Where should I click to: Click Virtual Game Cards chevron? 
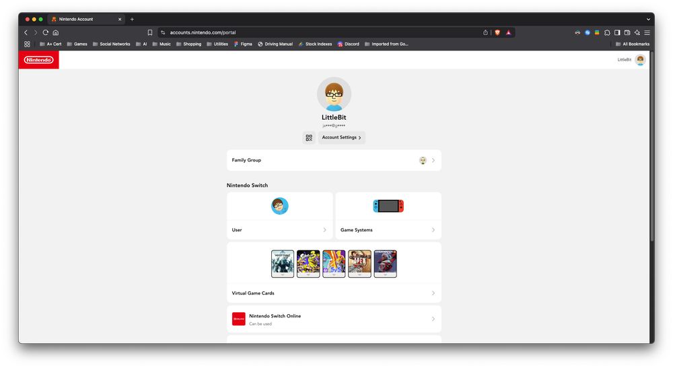click(433, 293)
